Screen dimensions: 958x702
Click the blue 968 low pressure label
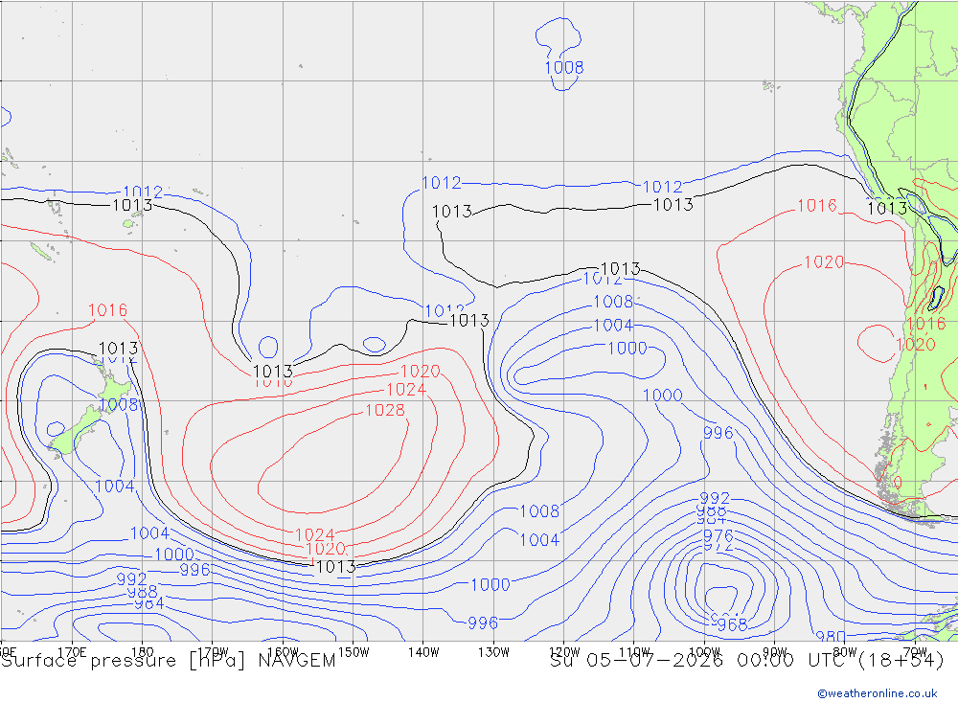point(732,625)
